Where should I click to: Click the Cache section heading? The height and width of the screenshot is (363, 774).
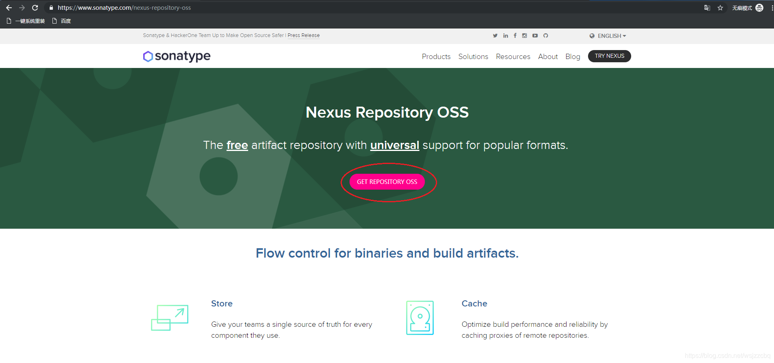point(474,304)
